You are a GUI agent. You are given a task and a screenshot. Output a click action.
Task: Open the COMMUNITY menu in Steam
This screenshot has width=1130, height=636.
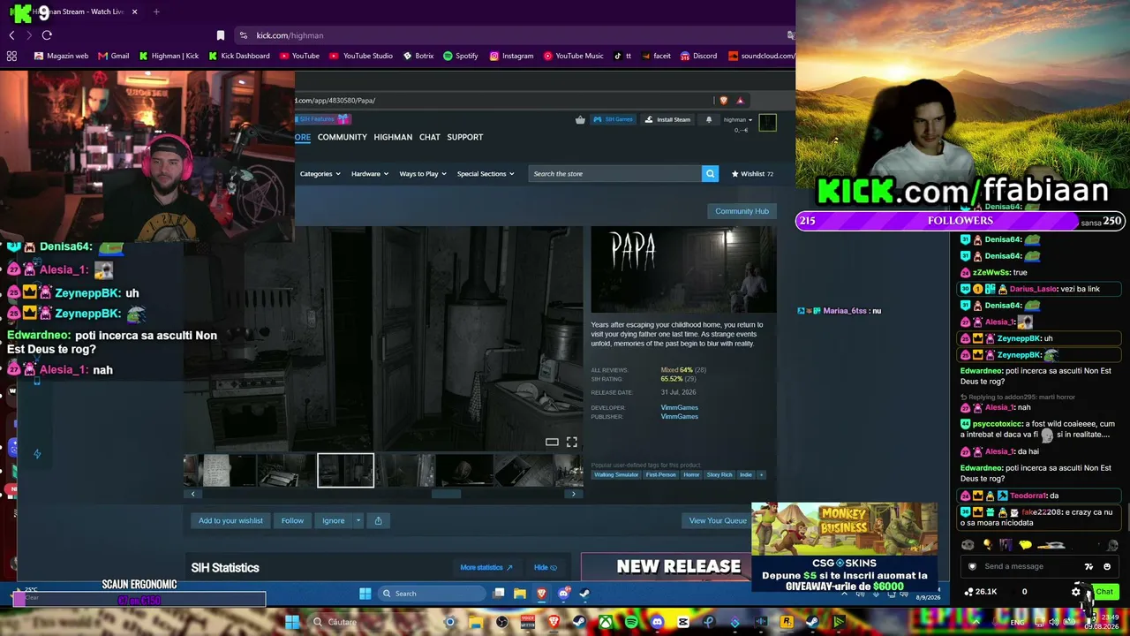(x=342, y=137)
